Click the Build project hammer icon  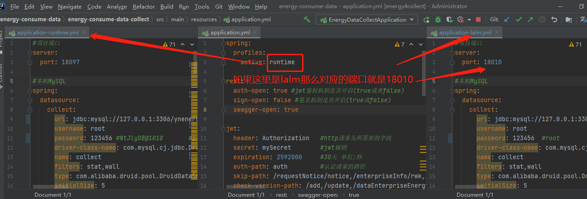[x=307, y=19]
